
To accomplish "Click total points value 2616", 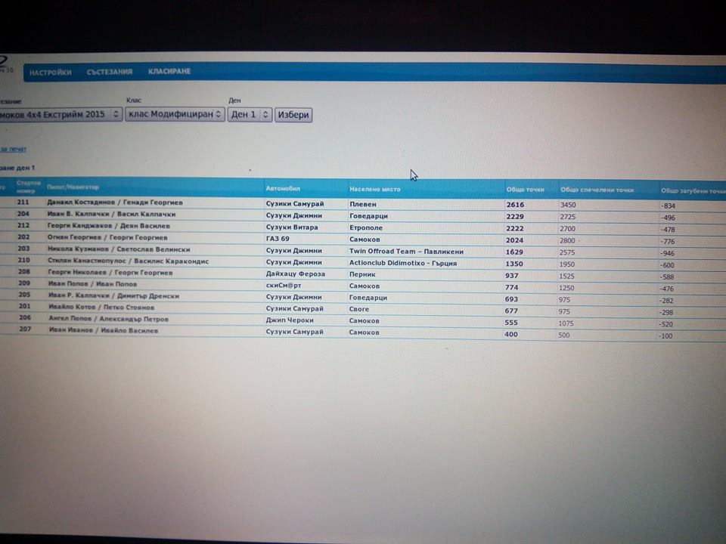I will point(515,205).
